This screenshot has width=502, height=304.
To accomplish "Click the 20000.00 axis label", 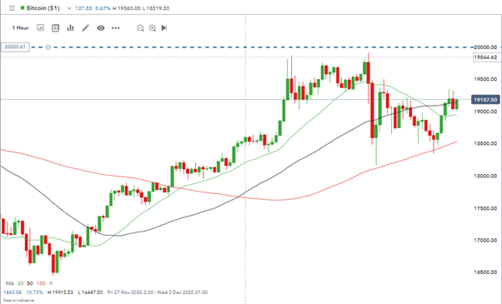I will coord(485,47).
